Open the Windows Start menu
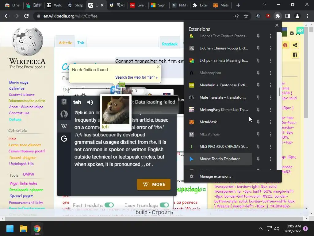The height and width of the screenshot is (236, 314). click(x=10, y=229)
